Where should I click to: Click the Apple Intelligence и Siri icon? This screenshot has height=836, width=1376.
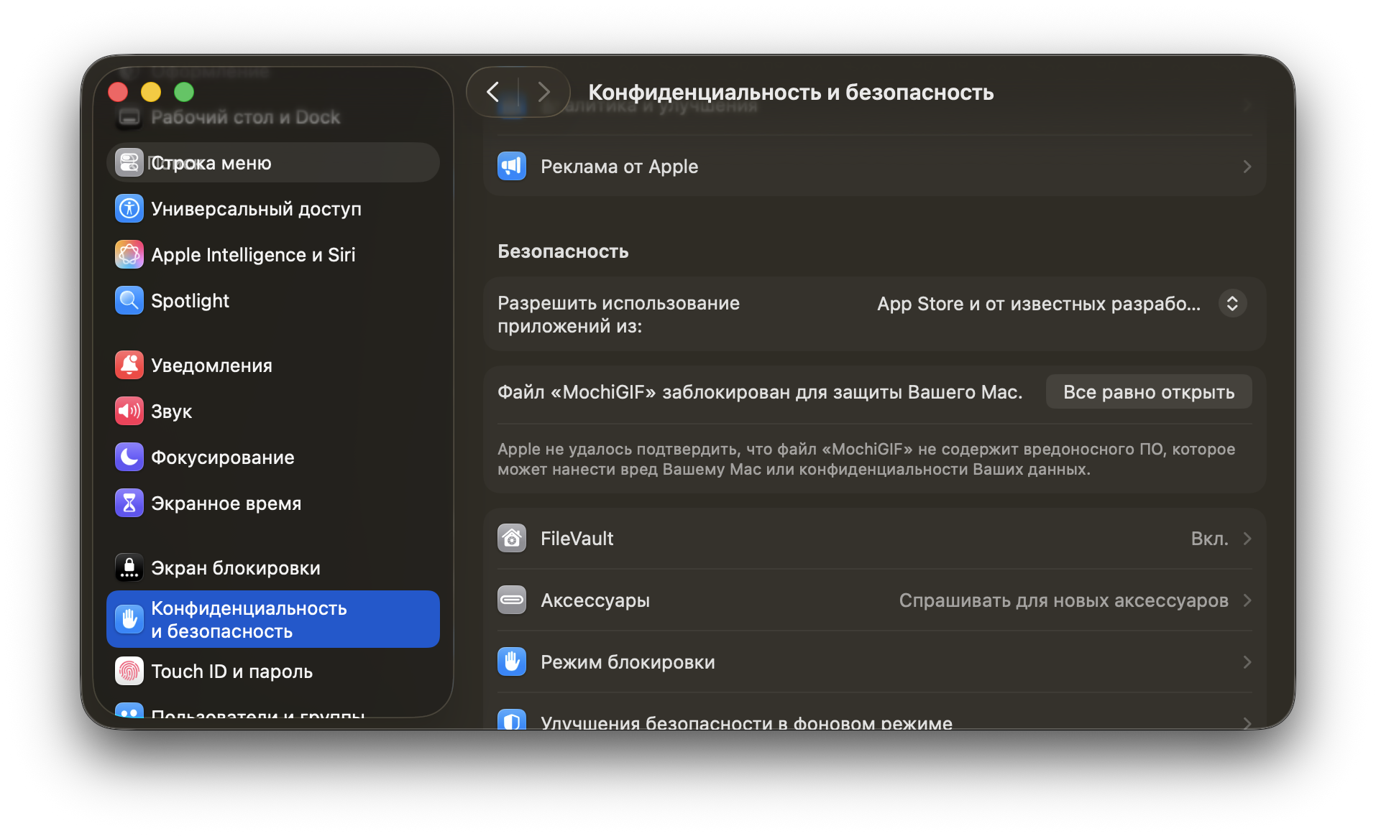129,255
